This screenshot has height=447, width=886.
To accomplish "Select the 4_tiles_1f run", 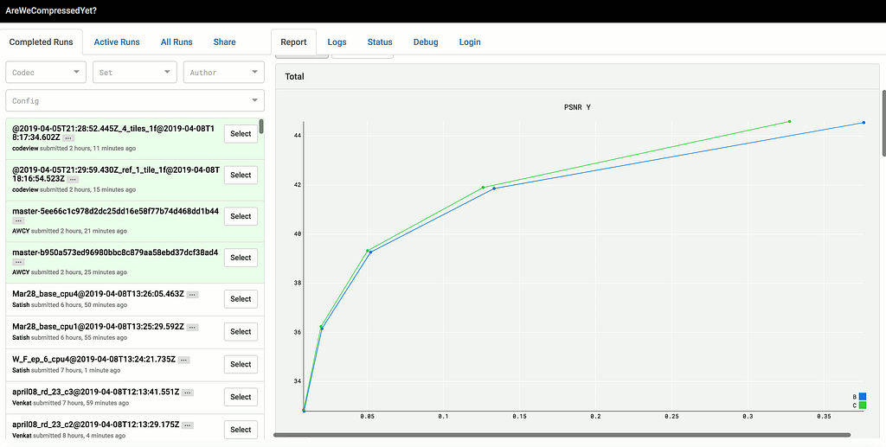I will 241,134.
